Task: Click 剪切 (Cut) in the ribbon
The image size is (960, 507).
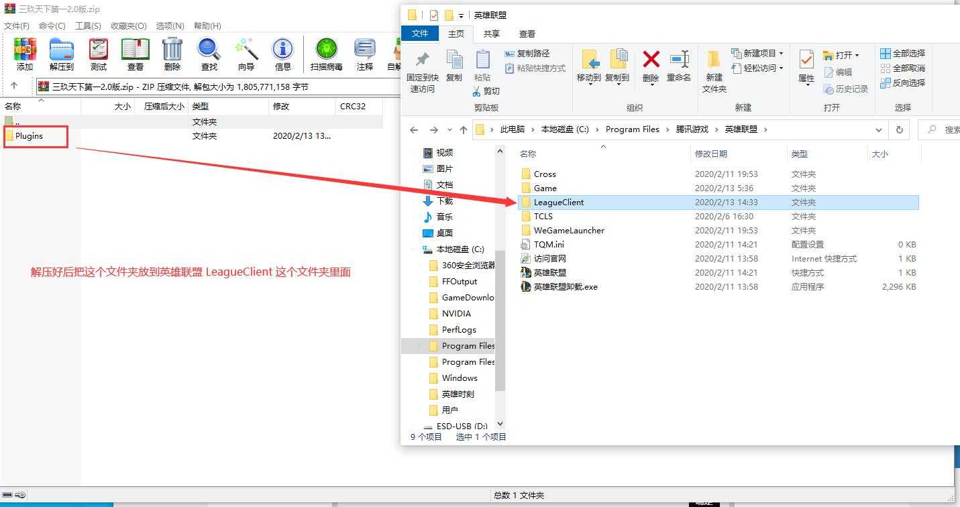Action: point(486,91)
